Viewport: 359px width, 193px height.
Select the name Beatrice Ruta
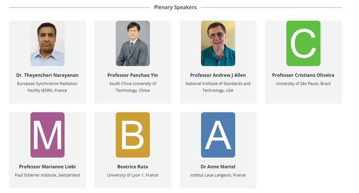pos(133,167)
